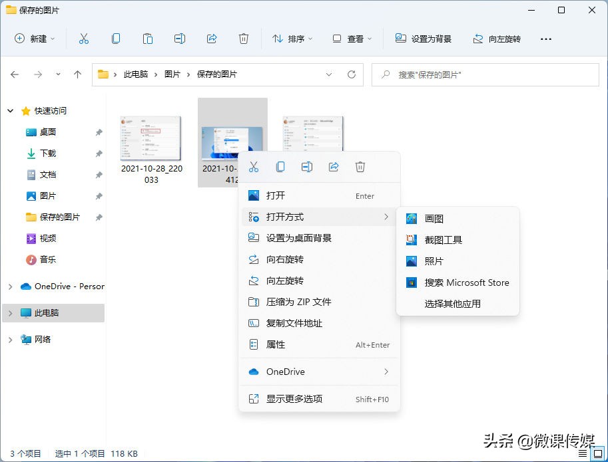Open the 新建 dropdown button
The image size is (608, 462).
(x=35, y=39)
